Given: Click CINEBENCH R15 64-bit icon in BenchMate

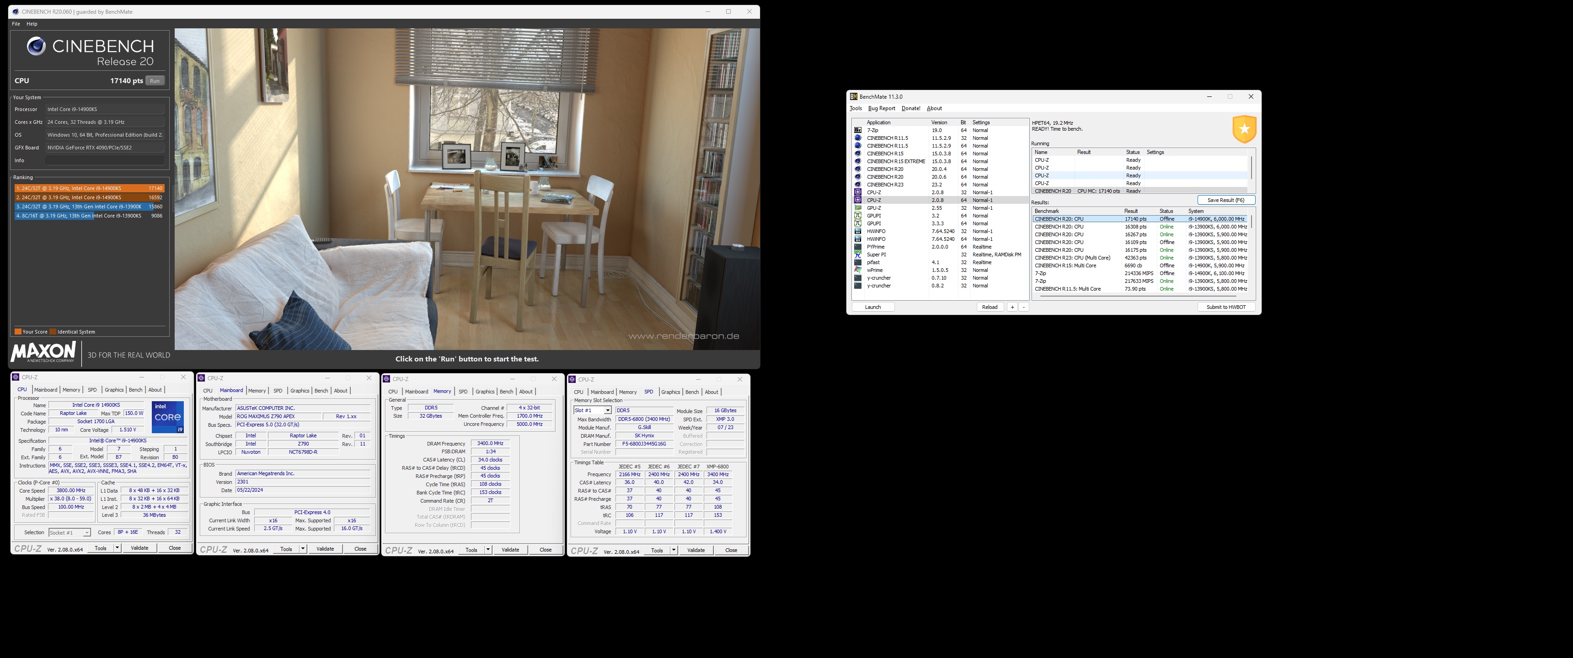Looking at the screenshot, I should [x=858, y=153].
